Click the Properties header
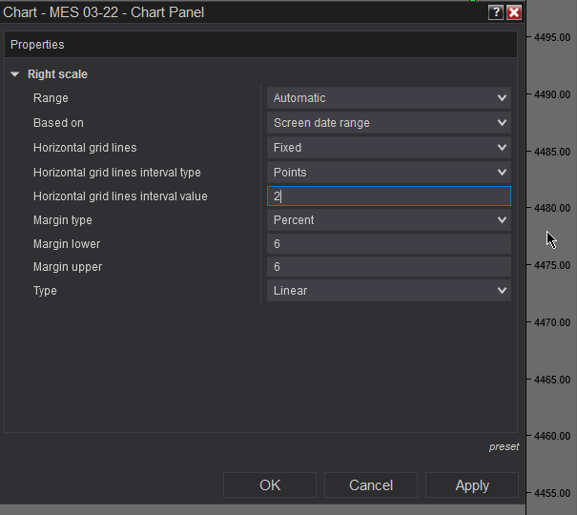Screen dimensions: 577x515 (x=38, y=45)
